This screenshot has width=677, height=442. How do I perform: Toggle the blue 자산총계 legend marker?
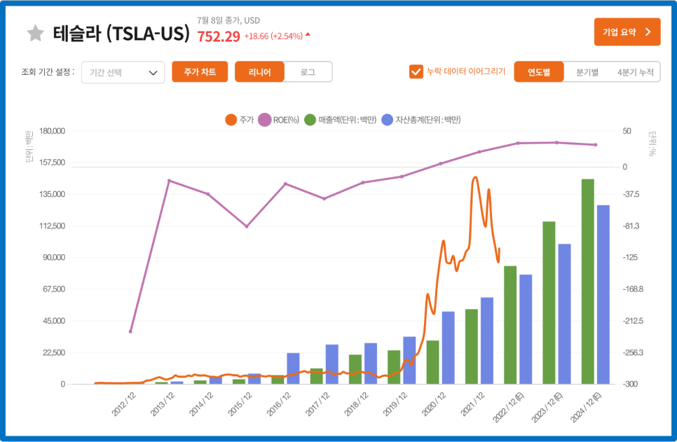tap(388, 120)
